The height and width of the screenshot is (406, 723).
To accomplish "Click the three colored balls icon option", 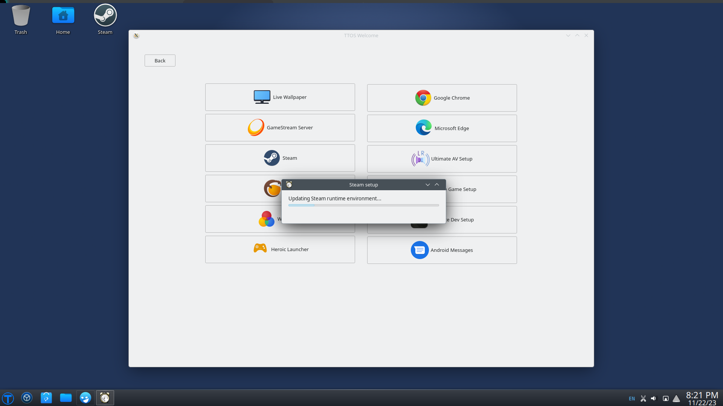I will click(243, 219).
